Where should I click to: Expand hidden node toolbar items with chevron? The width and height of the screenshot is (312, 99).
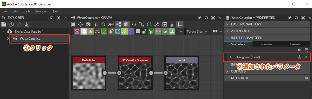click(x=181, y=32)
